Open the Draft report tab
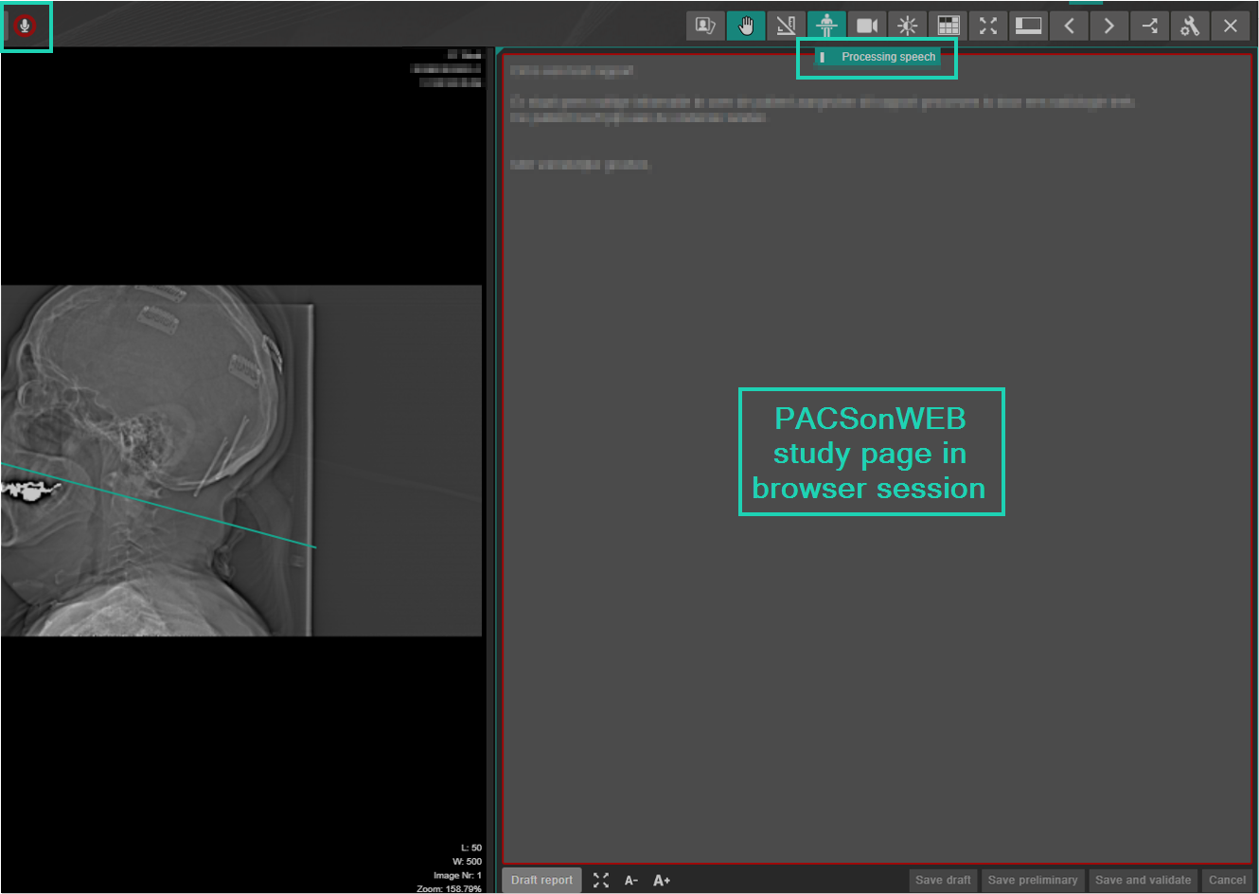1259x894 pixels. tap(541, 880)
